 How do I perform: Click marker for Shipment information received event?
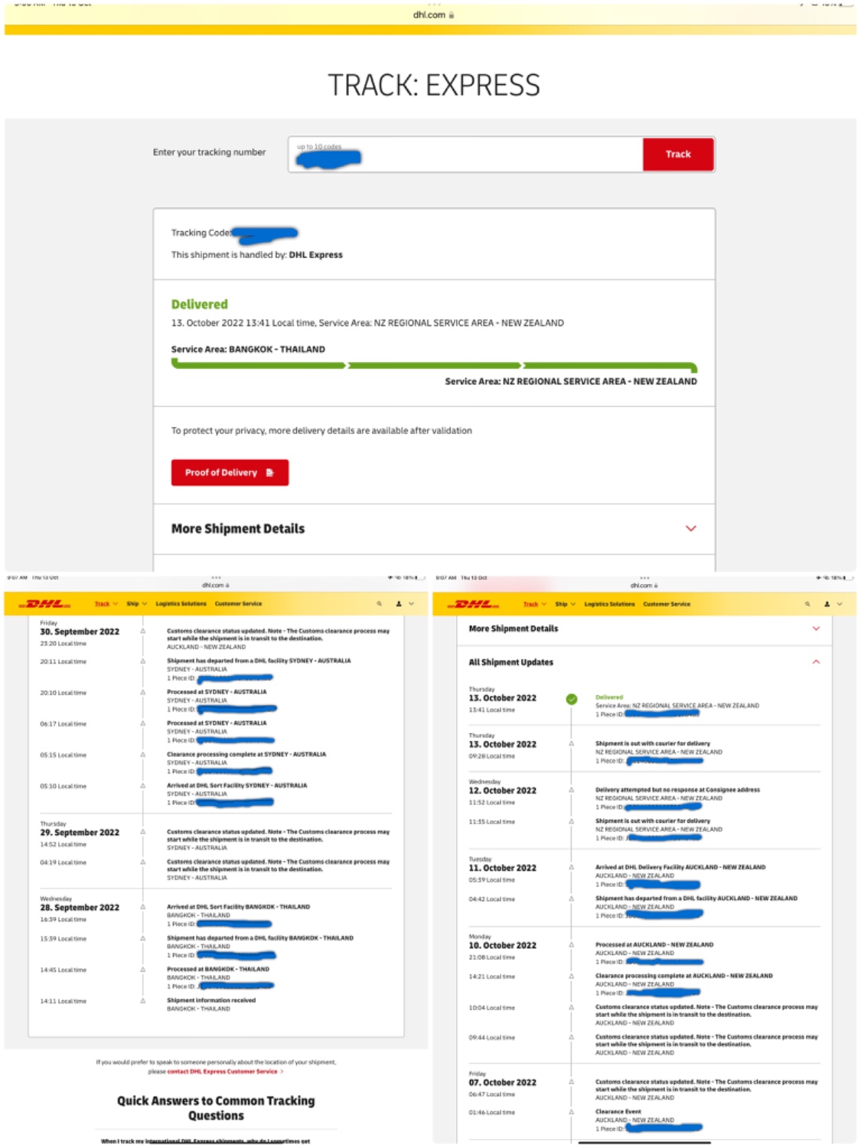[143, 1001]
